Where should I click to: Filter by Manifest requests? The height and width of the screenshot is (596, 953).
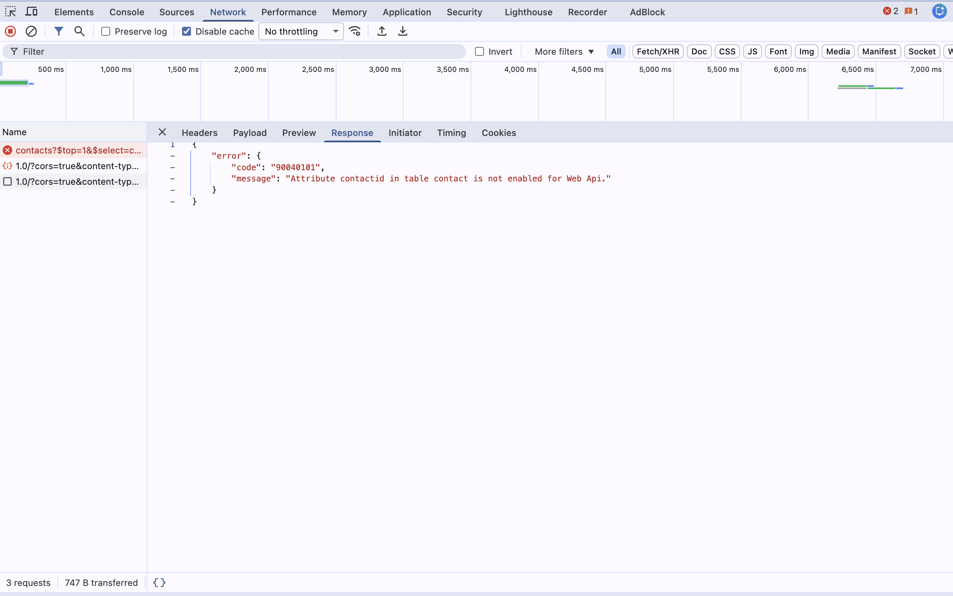[879, 52]
